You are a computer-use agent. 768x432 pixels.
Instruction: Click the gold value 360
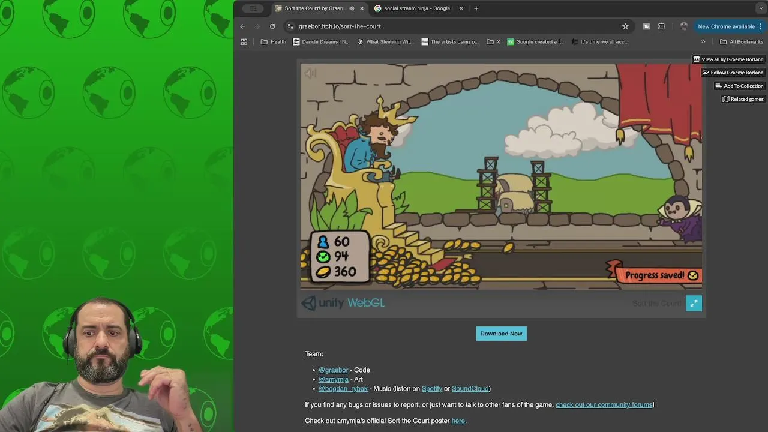(x=345, y=272)
